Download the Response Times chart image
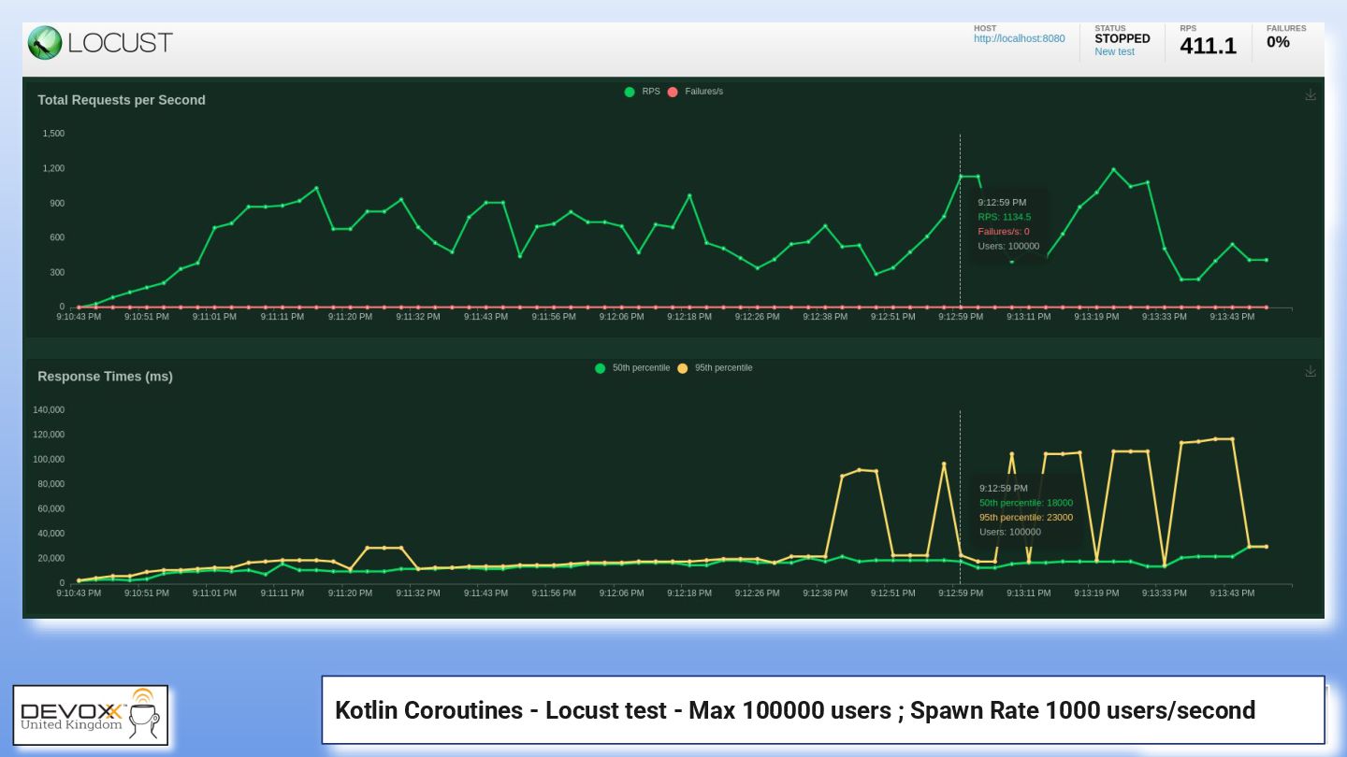 (1311, 371)
